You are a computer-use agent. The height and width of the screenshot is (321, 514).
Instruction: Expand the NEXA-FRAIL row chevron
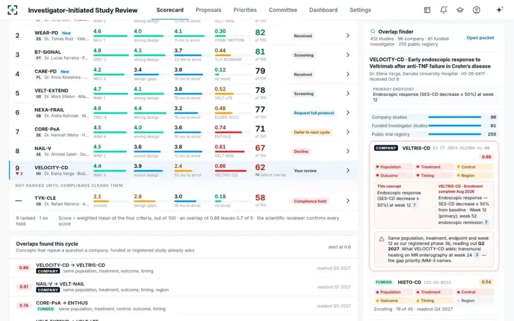pos(348,113)
